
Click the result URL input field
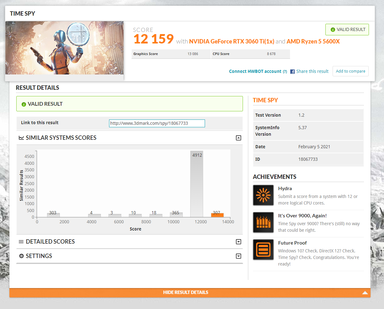pyautogui.click(x=157, y=123)
